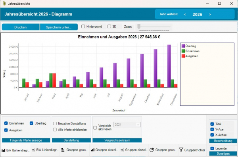Image resolution: width=238 pixels, height=157 pixels.
Task: Switch to E/A Liniendiagr. tab
Action: coord(45,150)
